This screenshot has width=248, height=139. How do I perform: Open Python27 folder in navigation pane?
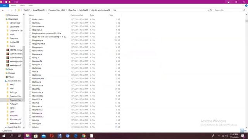[x=14, y=104]
